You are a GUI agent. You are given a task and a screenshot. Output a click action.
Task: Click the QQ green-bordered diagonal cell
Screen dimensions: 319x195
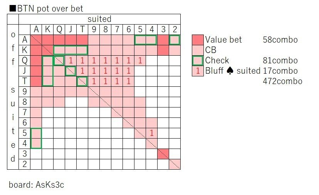tap(59, 61)
